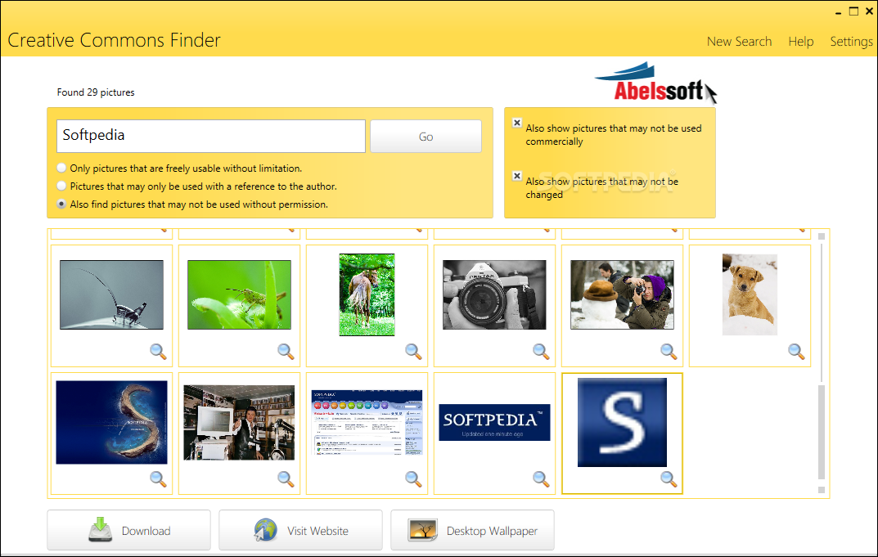Open Settings in the header

(x=851, y=42)
